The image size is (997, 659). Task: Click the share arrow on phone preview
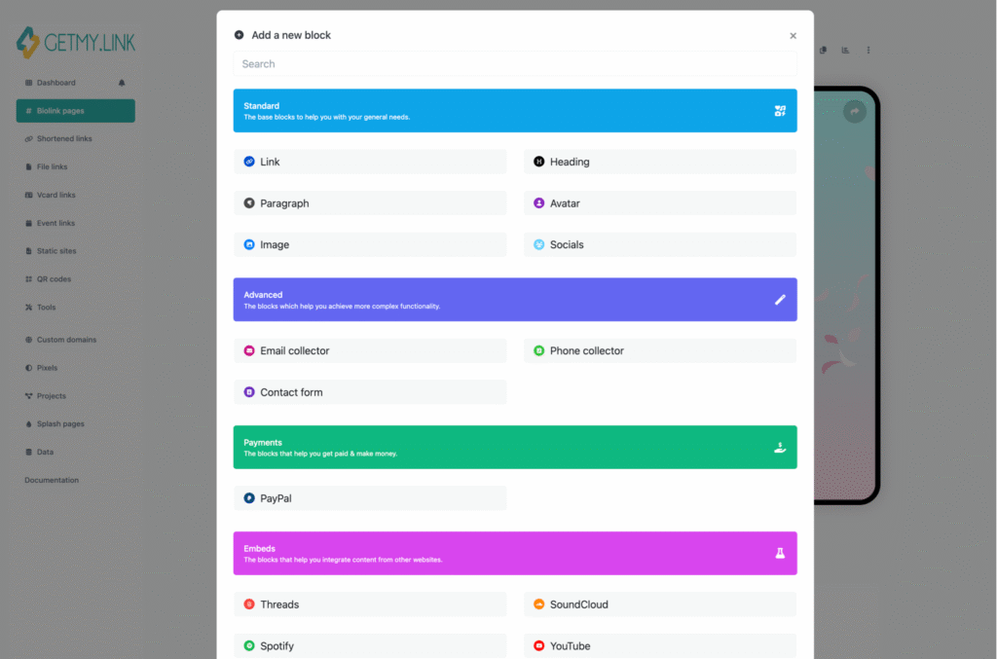pos(854,112)
